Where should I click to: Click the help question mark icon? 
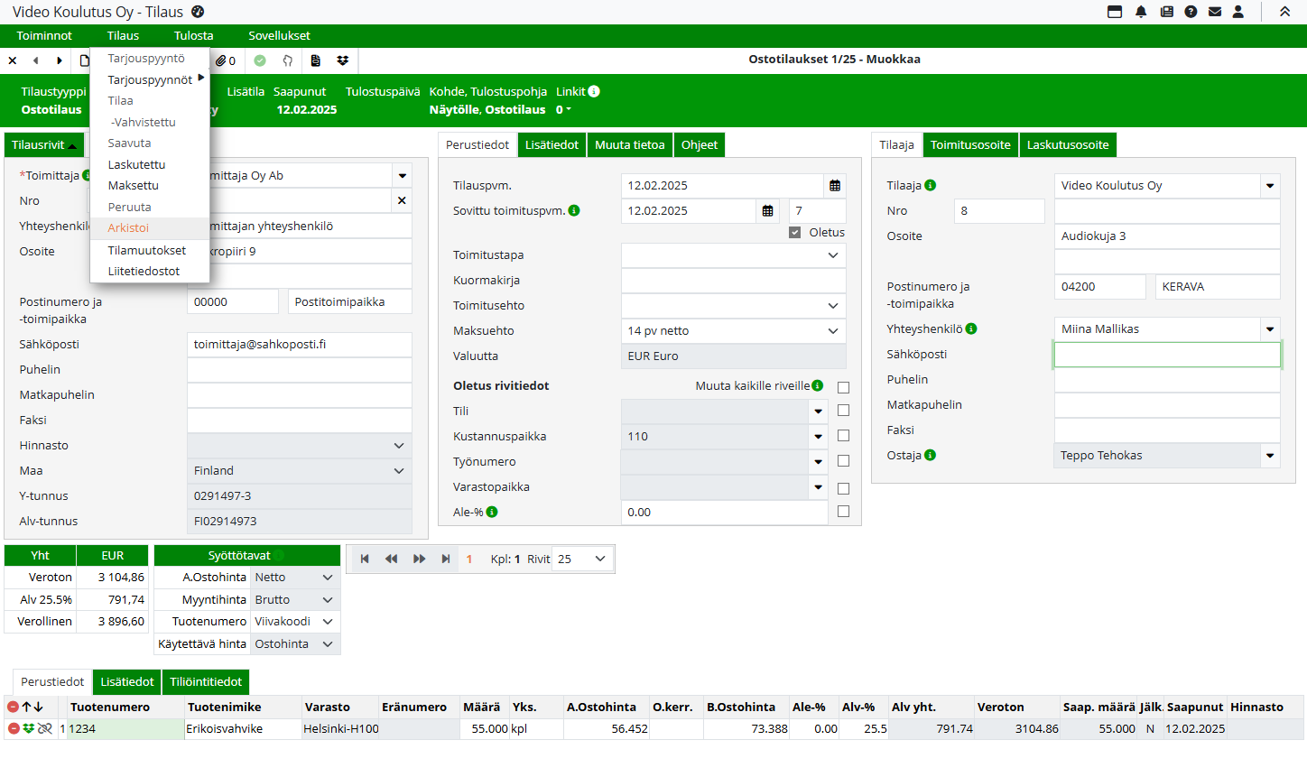[1191, 12]
